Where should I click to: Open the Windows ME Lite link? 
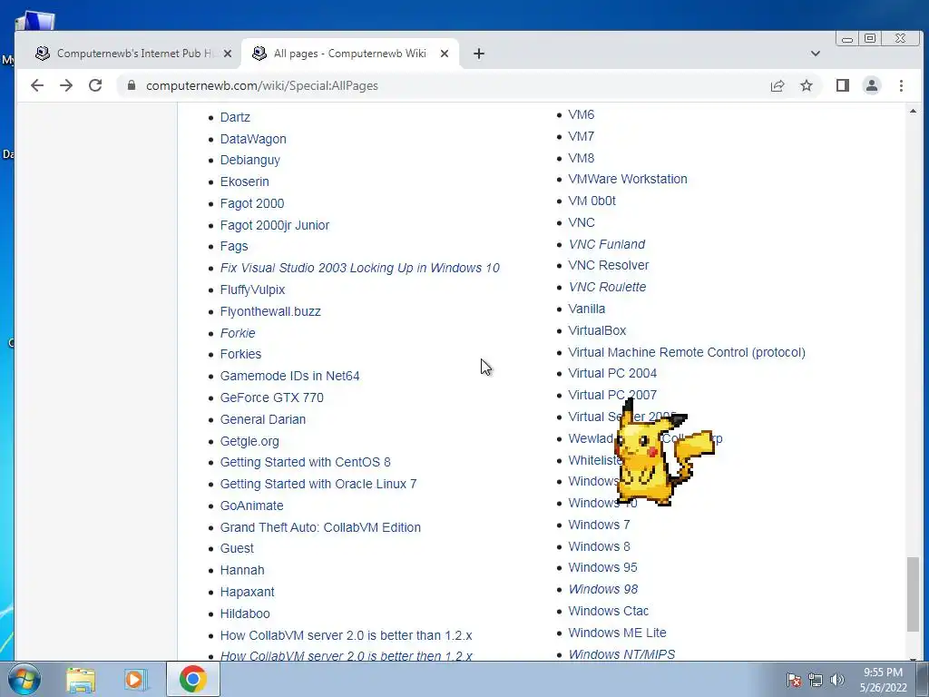617,633
